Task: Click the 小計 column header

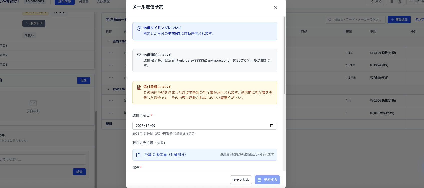Action: pos(414,31)
